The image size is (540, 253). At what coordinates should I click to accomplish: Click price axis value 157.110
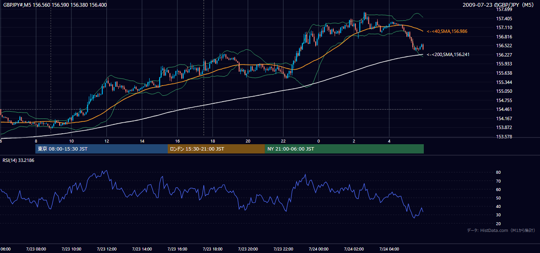click(504, 27)
